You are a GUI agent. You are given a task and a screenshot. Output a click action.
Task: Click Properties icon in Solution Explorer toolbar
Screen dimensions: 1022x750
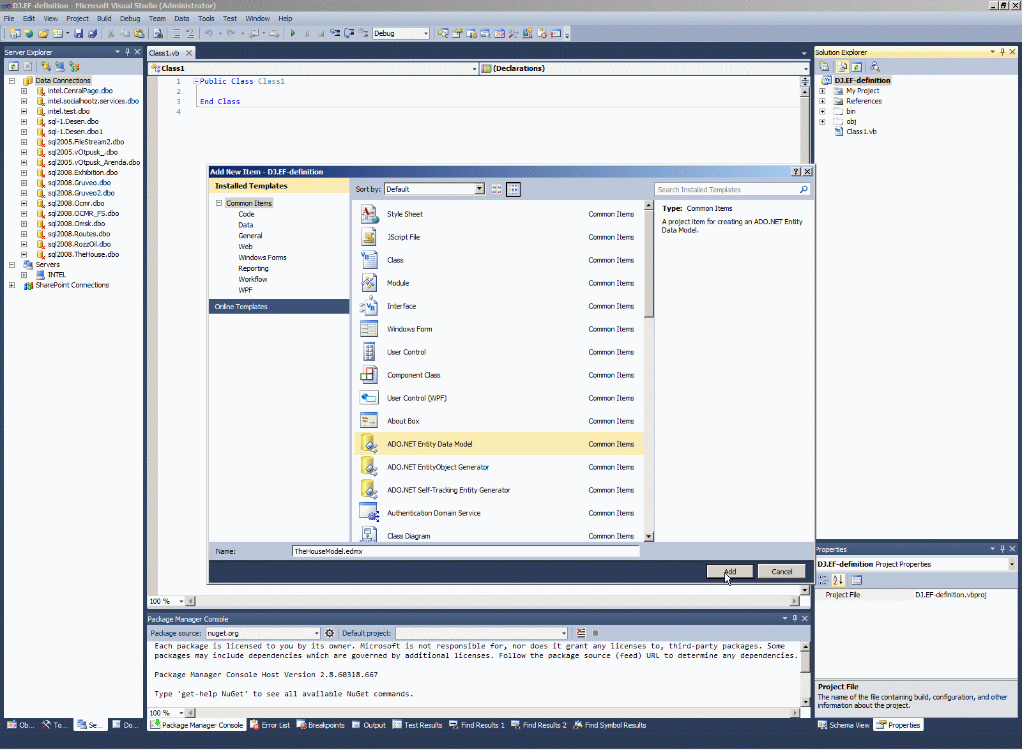[x=824, y=66]
